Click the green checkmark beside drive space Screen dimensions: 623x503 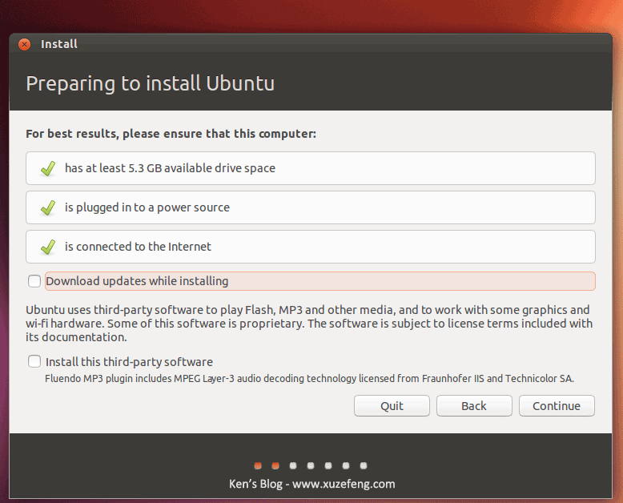(47, 168)
